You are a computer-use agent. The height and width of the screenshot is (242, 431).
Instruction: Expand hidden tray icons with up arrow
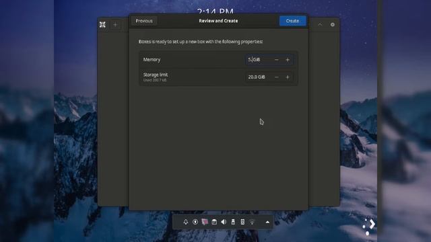[267, 222]
